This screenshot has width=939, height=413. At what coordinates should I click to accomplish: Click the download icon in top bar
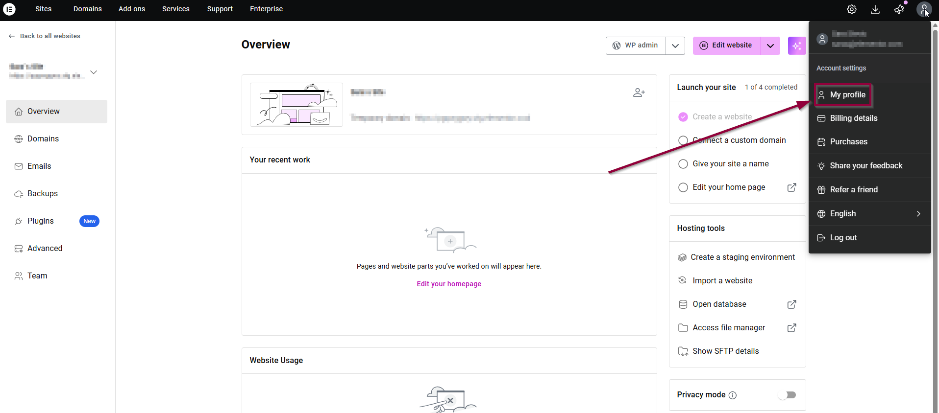pyautogui.click(x=875, y=9)
